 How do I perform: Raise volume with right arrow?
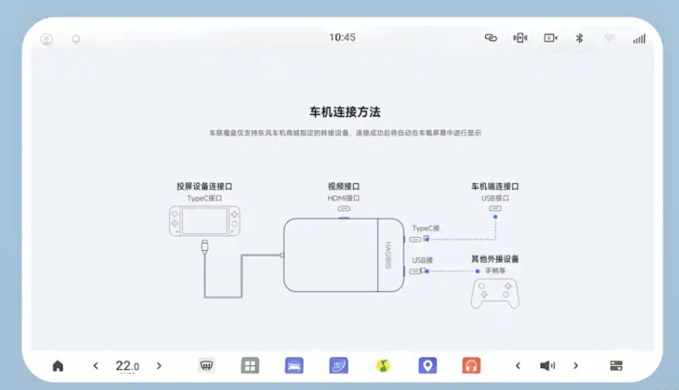point(575,366)
